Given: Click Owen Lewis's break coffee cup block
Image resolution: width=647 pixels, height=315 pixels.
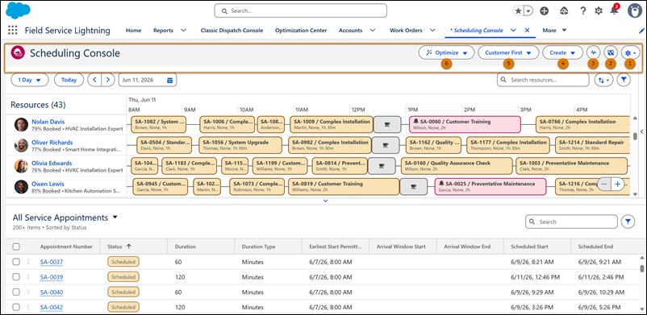Looking at the screenshot, I should point(414,187).
